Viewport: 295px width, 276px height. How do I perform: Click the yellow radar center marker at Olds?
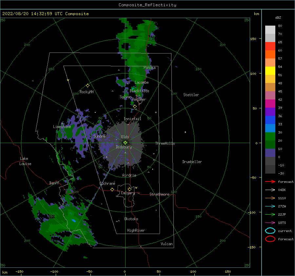[x=125, y=143]
